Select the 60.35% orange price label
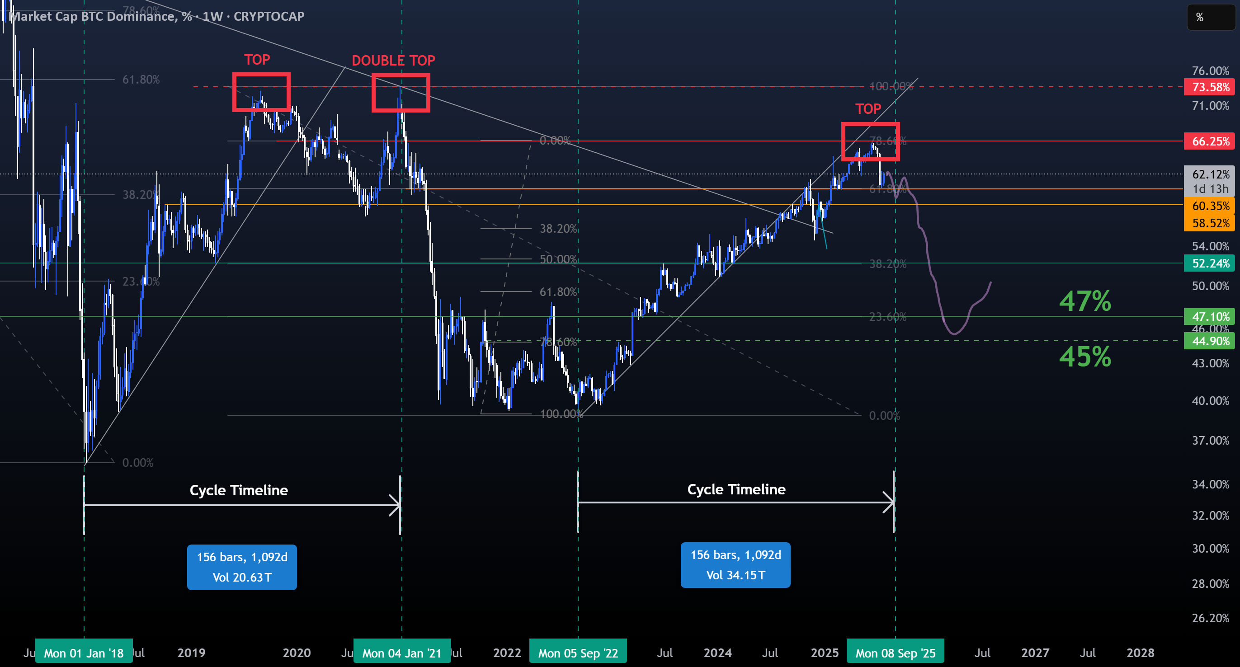 (1209, 206)
